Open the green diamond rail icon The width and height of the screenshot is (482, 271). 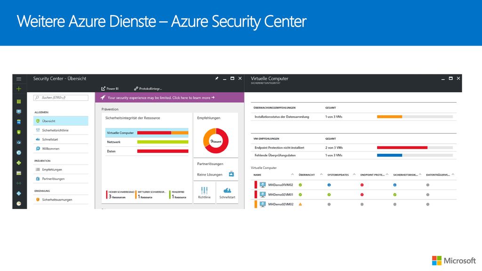point(19,163)
